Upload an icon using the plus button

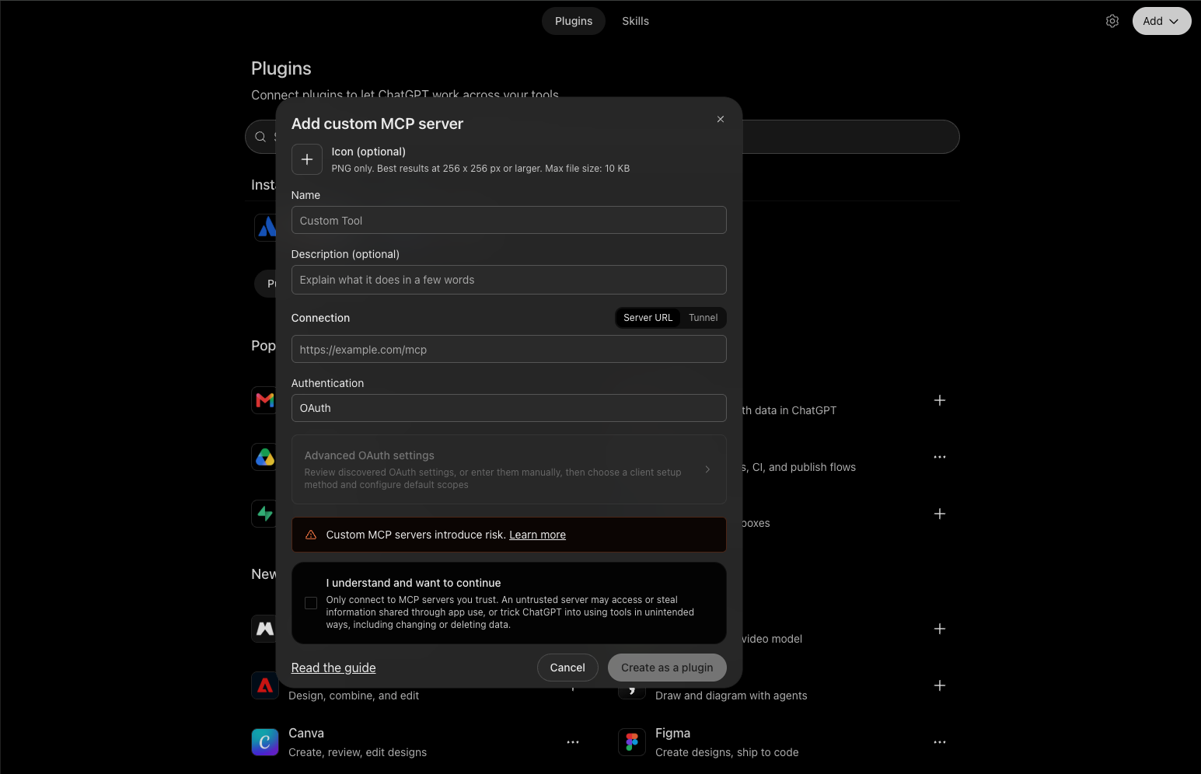point(307,159)
